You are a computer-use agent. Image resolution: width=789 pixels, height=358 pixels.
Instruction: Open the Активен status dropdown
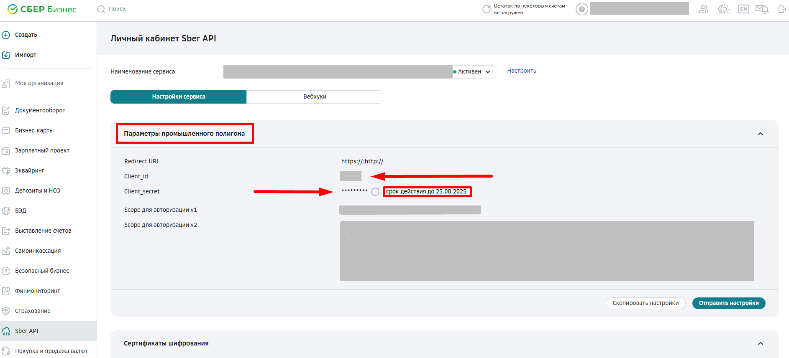point(474,71)
